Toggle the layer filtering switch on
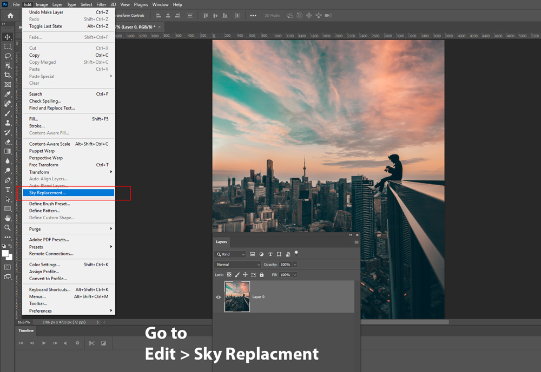Screen dimensions: 541x372 point(296,253)
